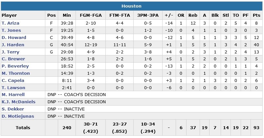Screen dimensions: 264x138
Task: Open D. Howard player page
Action: [x=14, y=38]
